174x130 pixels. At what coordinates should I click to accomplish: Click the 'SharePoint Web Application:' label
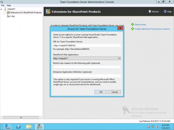(x=66, y=55)
